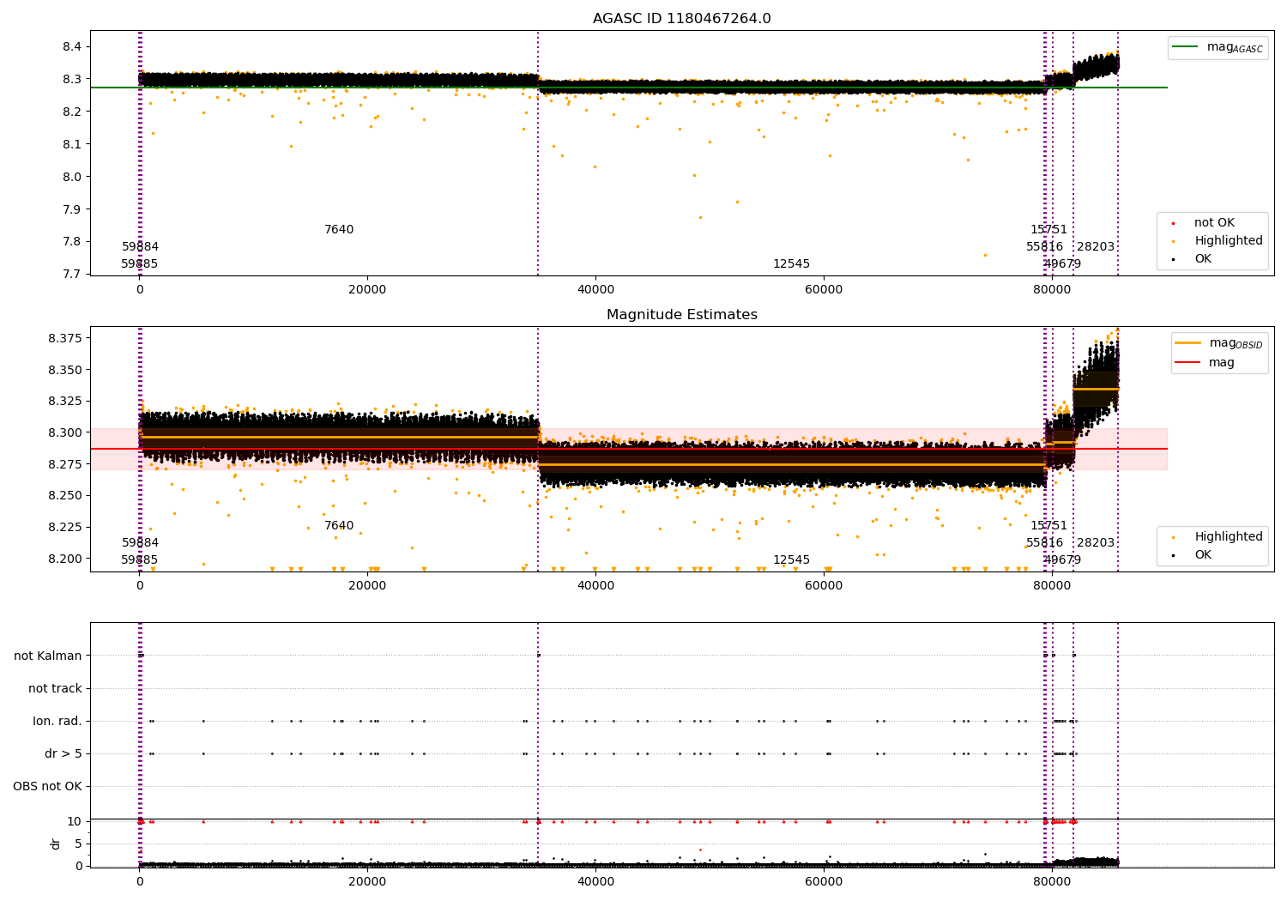Click y-axis tick 8.4 in top plot
The height and width of the screenshot is (901, 1287).
pyautogui.click(x=72, y=46)
